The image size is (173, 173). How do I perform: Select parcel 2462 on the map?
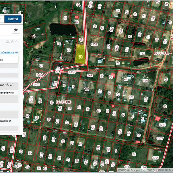point(36,84)
